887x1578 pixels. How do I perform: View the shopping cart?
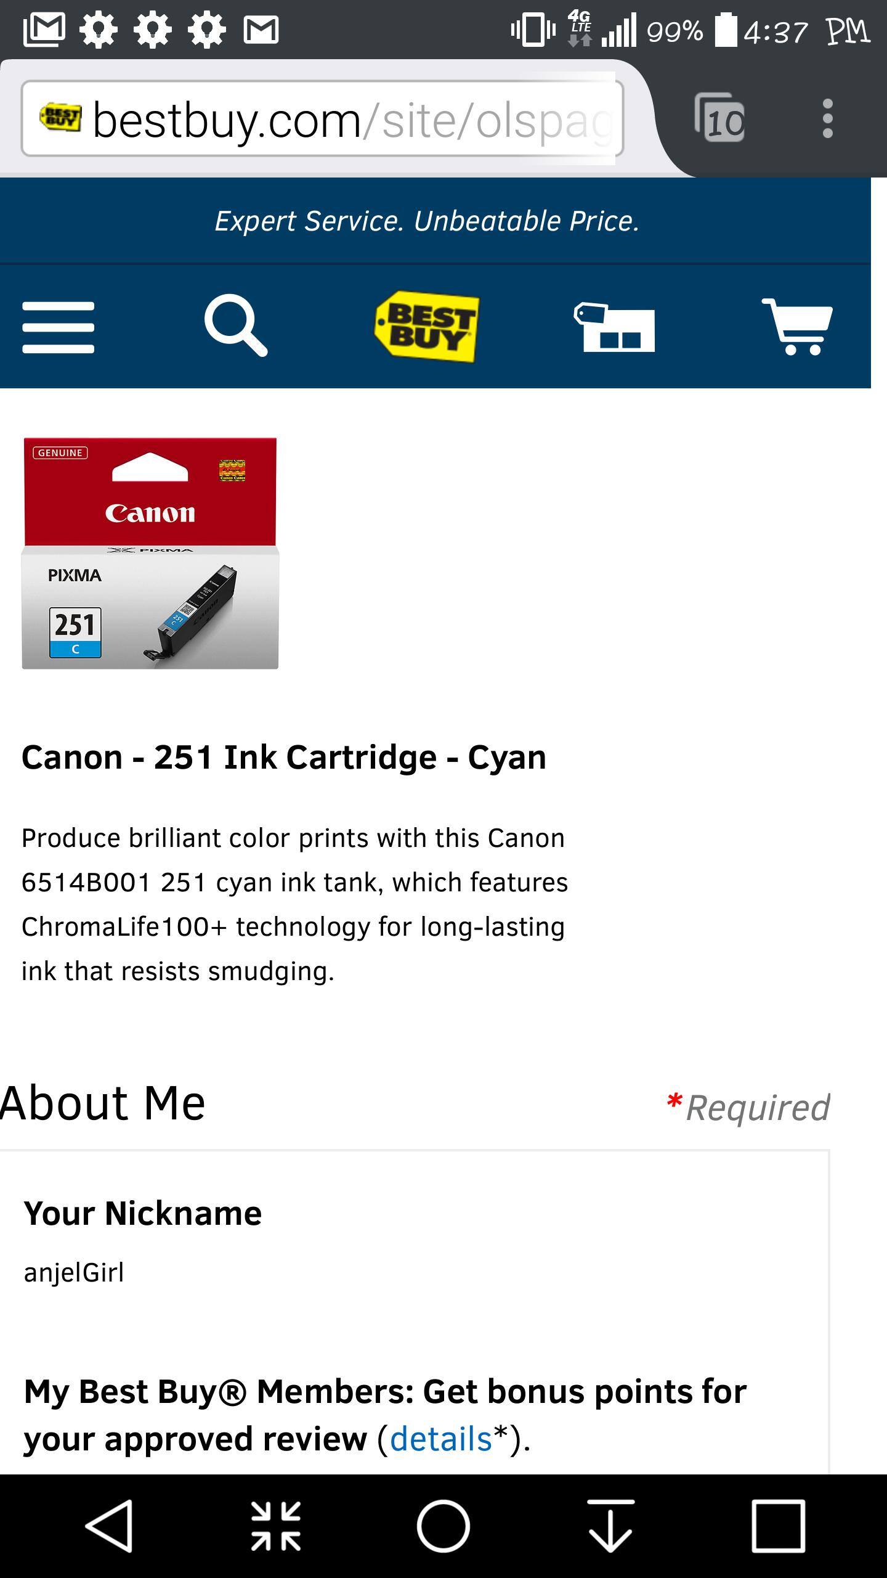tap(797, 327)
